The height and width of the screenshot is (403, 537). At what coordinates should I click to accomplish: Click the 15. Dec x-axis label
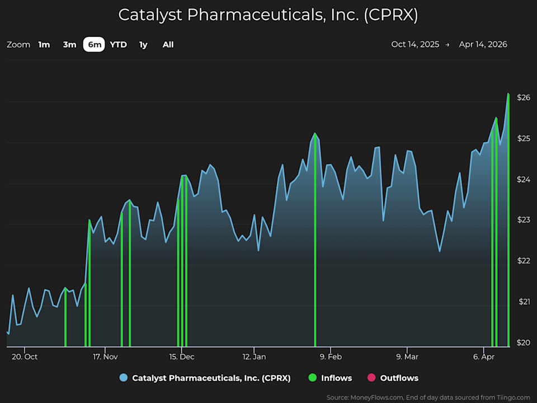[x=181, y=357]
